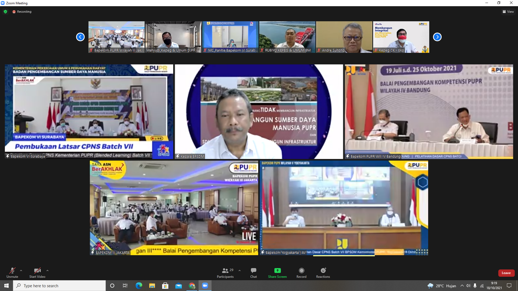Click pin icon on Bapekom Yogyakarta label

tap(263, 252)
